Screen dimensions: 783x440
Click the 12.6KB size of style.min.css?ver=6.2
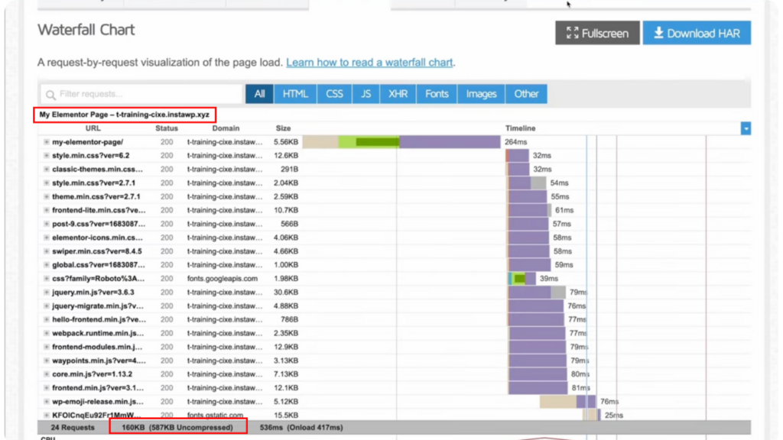pyautogui.click(x=286, y=156)
